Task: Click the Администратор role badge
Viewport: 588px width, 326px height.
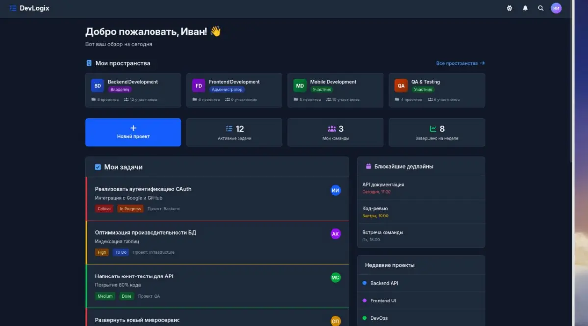Action: pyautogui.click(x=227, y=90)
